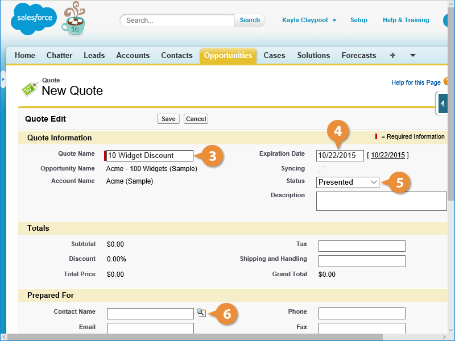Click the Grand Total $0.00 value
Viewport: 455px width, 341px height.
tap(327, 275)
